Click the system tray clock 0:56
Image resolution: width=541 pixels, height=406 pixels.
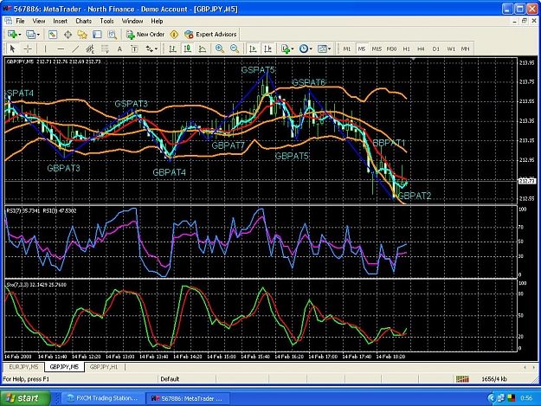(526, 398)
